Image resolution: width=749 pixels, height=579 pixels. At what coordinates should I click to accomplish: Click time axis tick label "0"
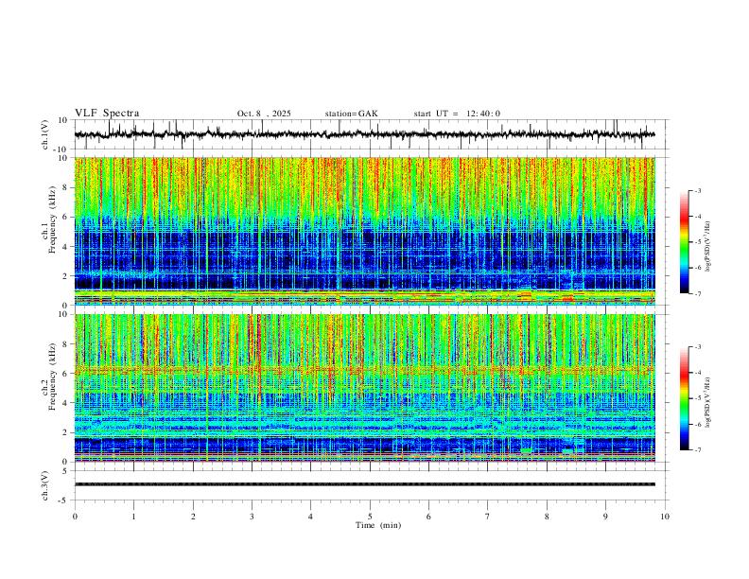click(x=75, y=517)
